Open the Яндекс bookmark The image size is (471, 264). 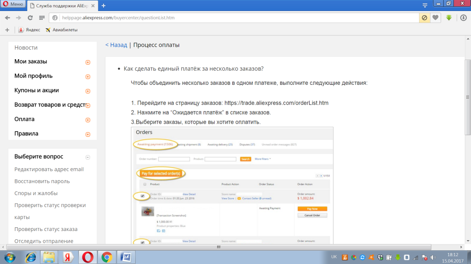(29, 30)
